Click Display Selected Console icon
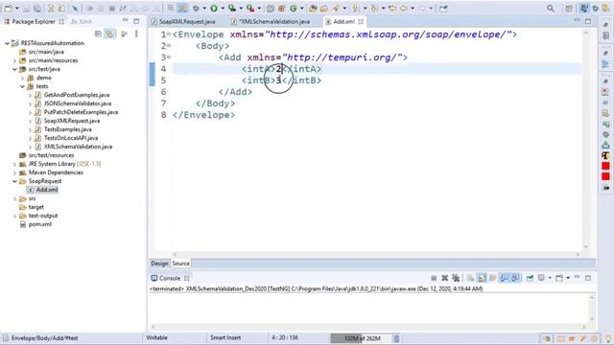The width and height of the screenshot is (614, 345). click(x=541, y=278)
